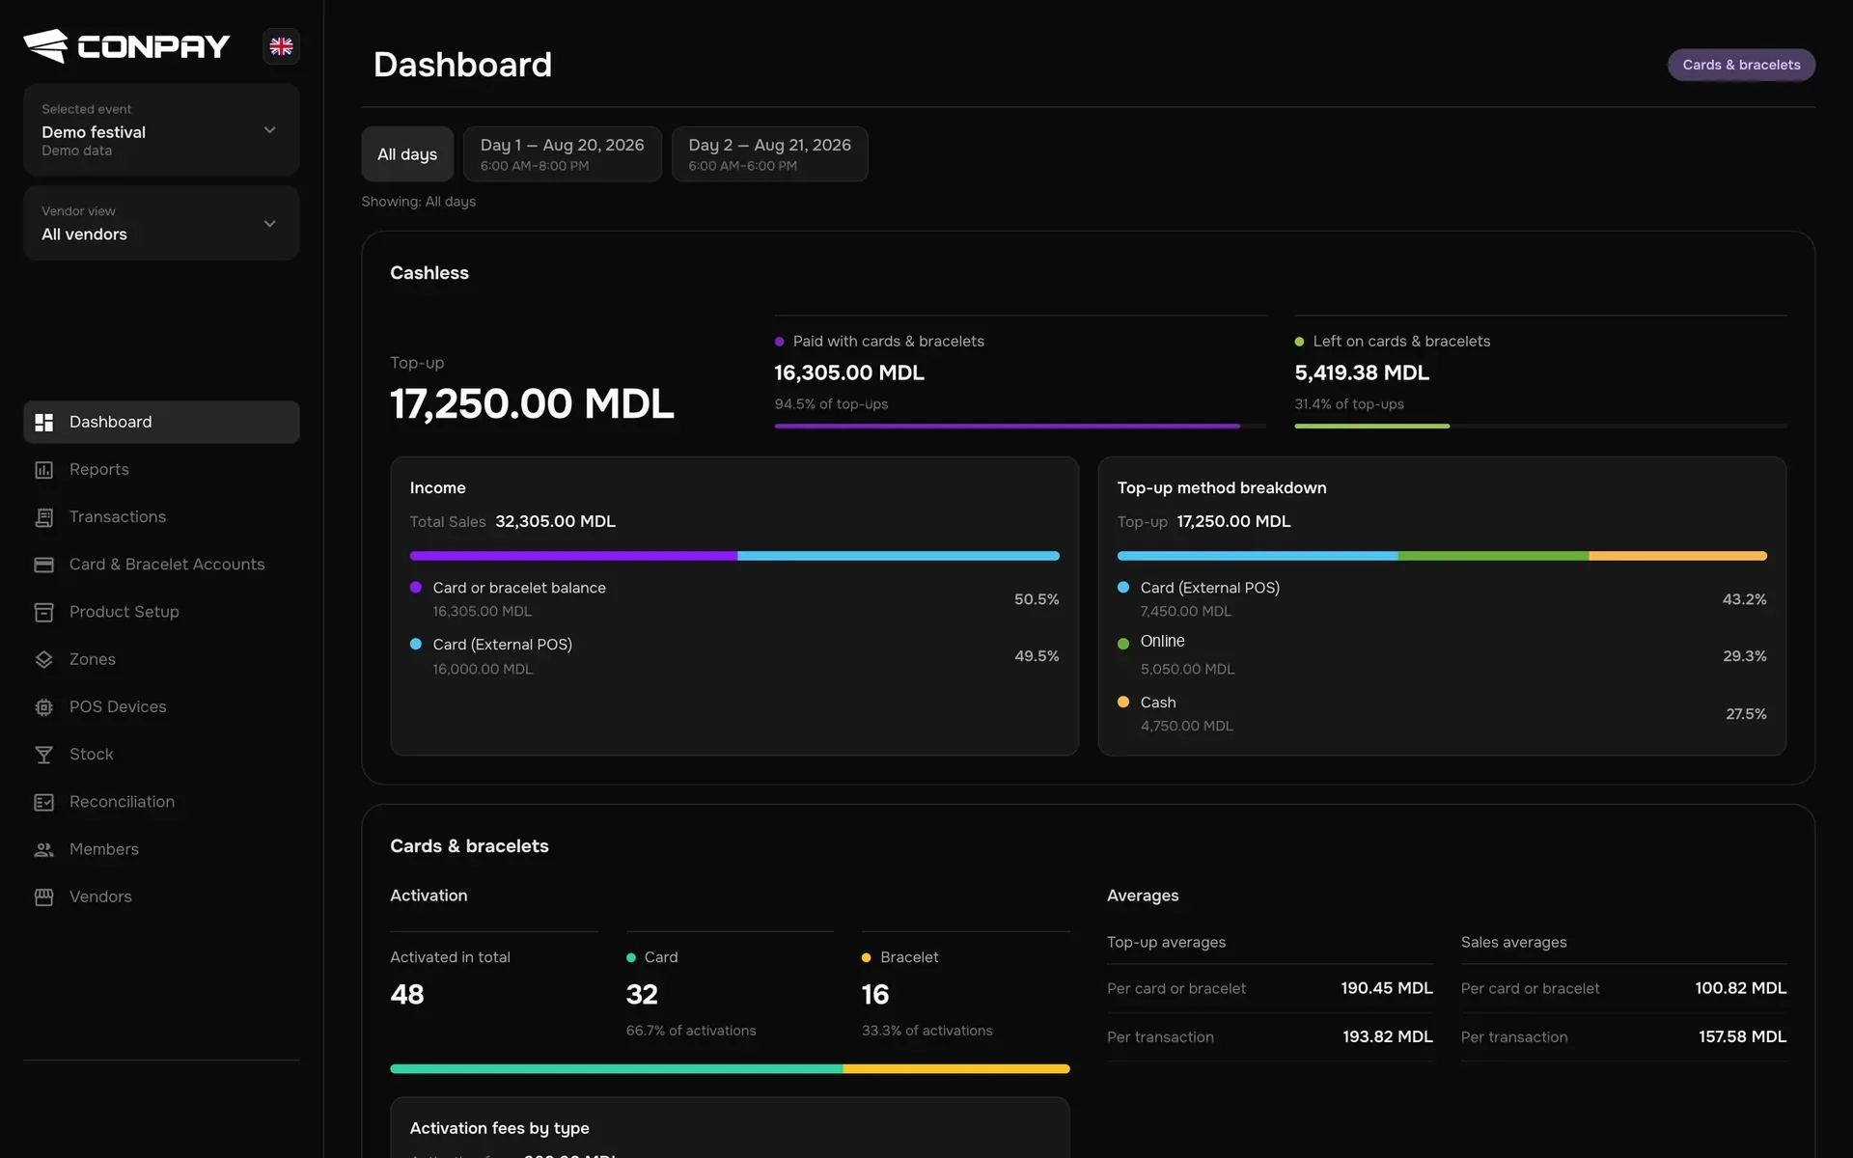
Task: Click the 157.58 MDL per transaction value
Action: [1742, 1036]
